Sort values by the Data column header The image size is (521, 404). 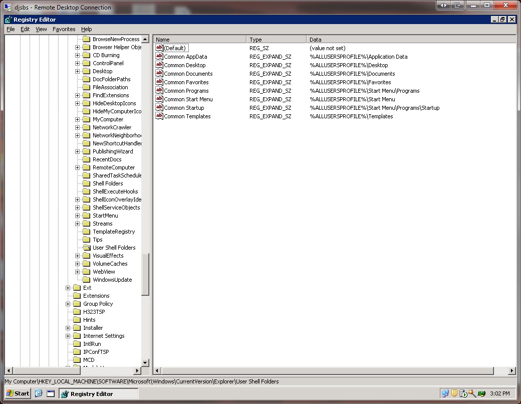(x=411, y=39)
